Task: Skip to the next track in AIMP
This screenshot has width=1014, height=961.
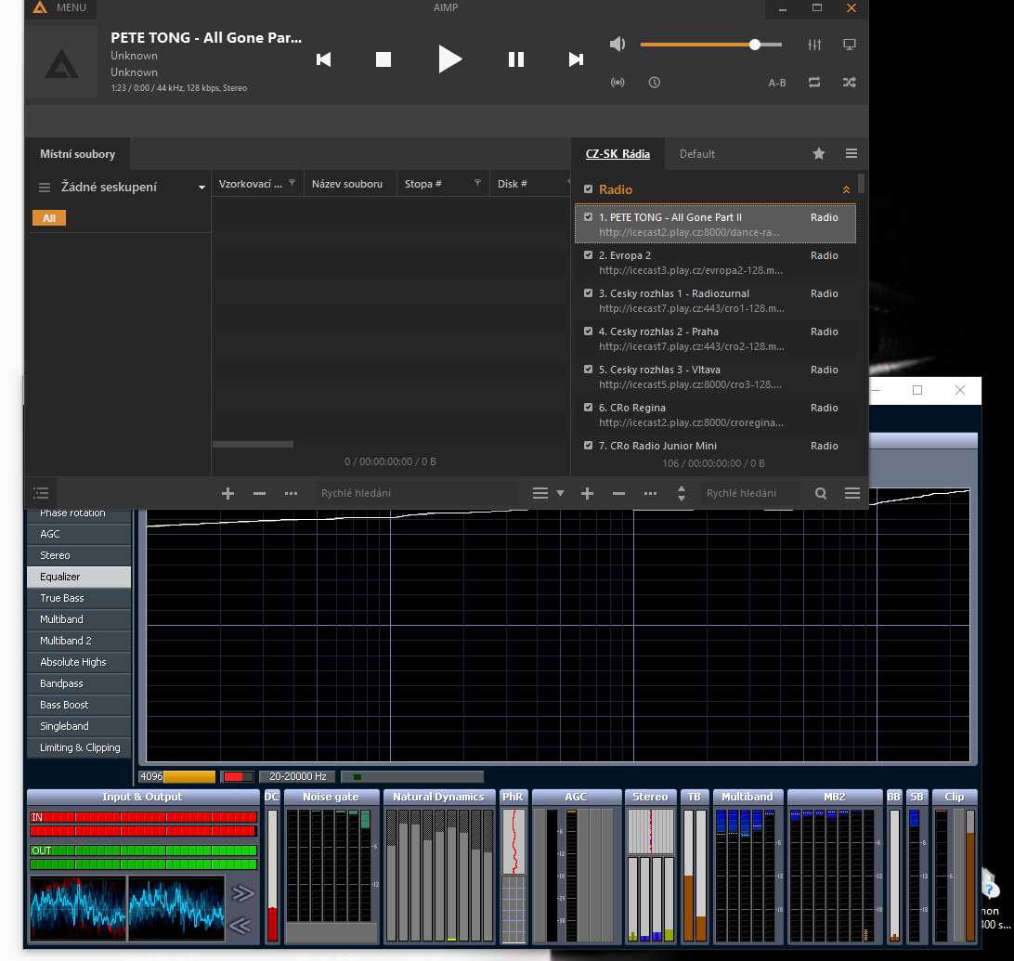Action: pyautogui.click(x=576, y=59)
